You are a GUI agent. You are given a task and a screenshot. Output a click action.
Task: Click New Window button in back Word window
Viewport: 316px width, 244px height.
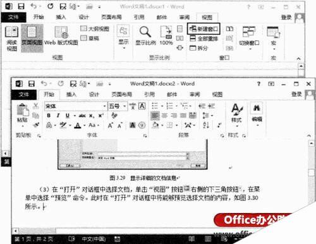(x=204, y=29)
